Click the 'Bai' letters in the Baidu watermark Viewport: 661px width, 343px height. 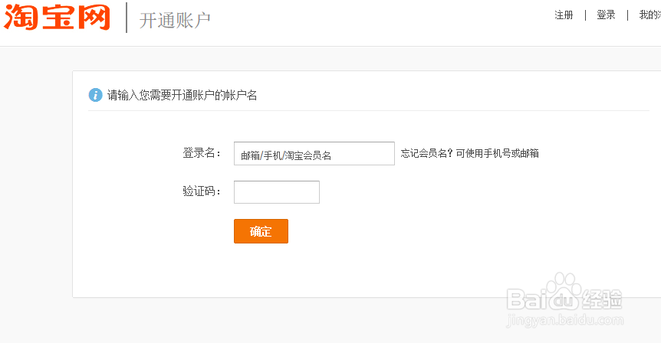(x=527, y=299)
